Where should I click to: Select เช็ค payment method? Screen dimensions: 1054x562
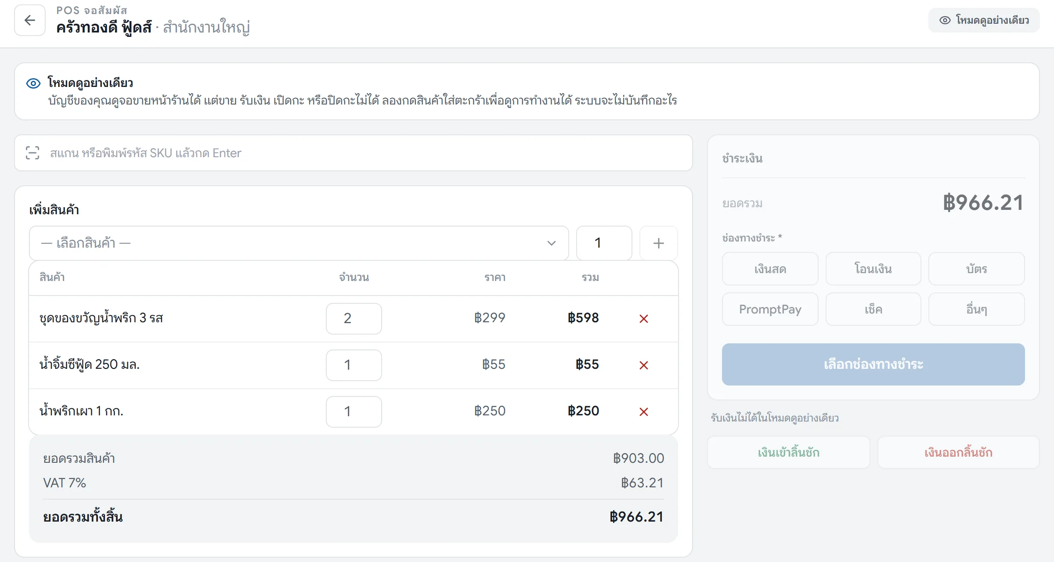click(873, 309)
